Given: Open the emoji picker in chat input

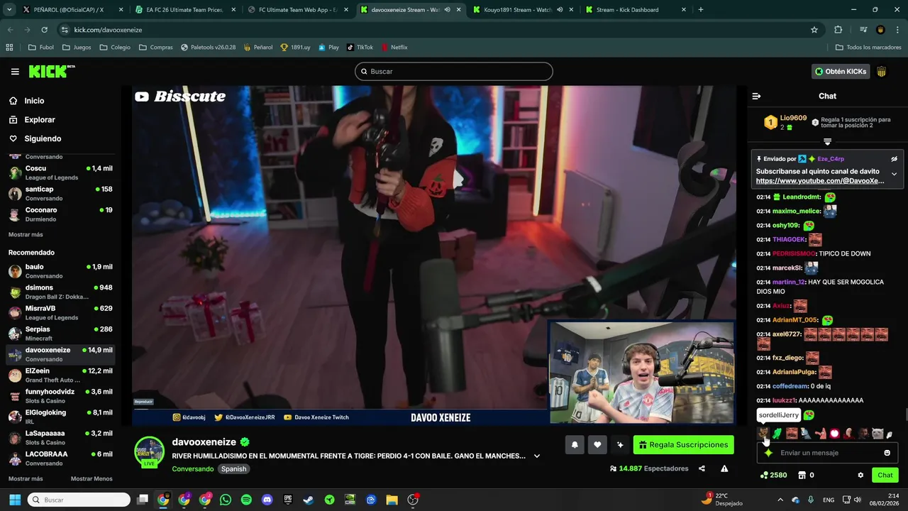Looking at the screenshot, I should click(x=887, y=453).
